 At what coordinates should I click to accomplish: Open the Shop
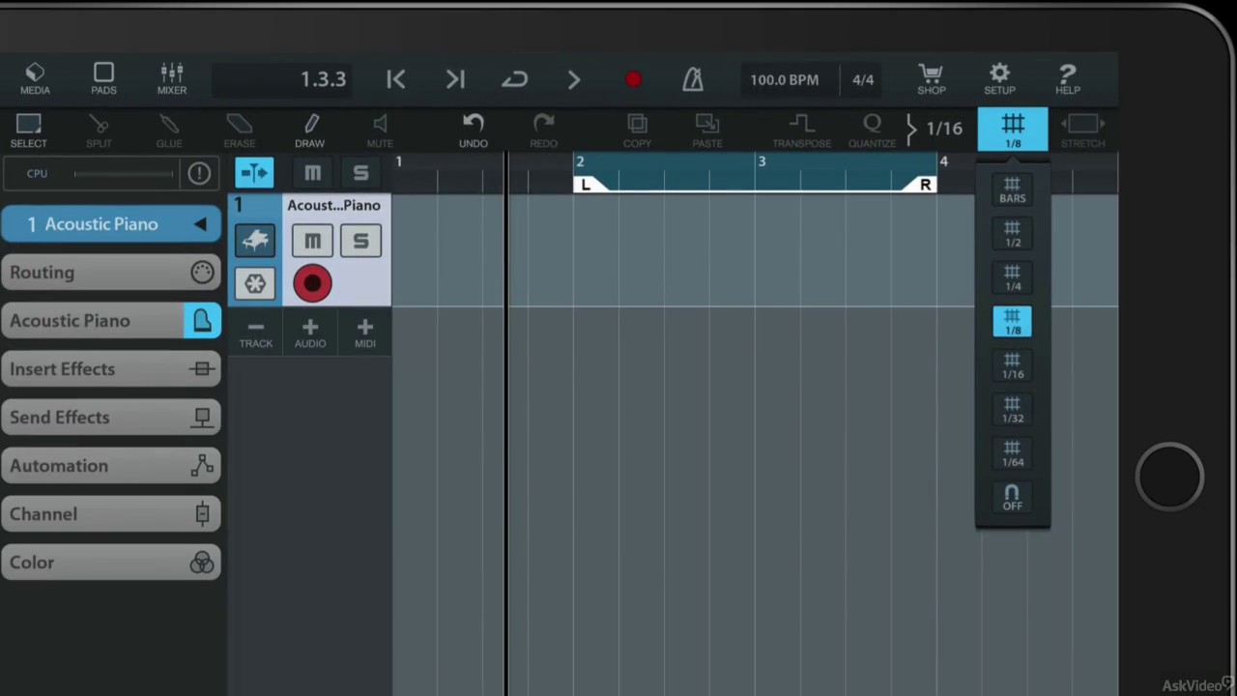pyautogui.click(x=932, y=79)
